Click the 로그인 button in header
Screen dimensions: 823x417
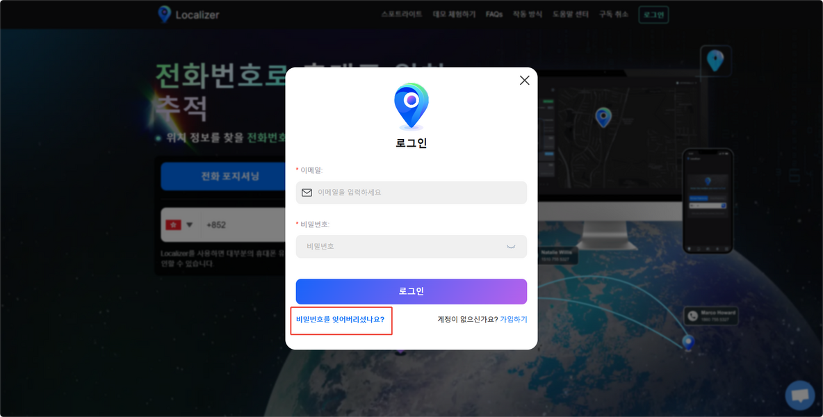[x=653, y=15]
